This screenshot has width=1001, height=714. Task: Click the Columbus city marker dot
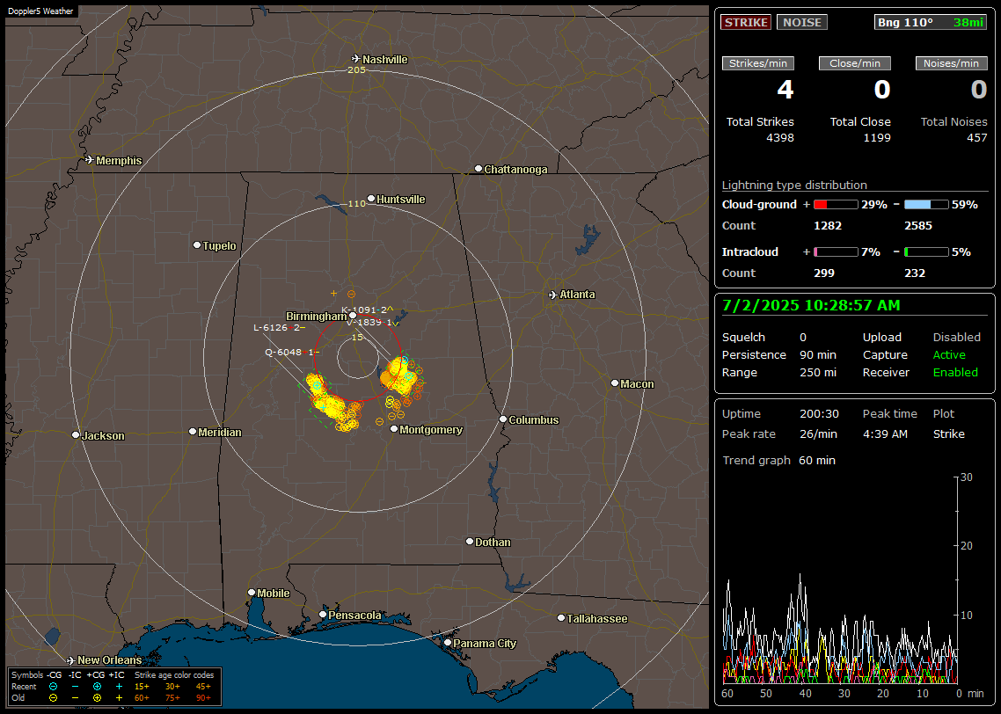503,419
